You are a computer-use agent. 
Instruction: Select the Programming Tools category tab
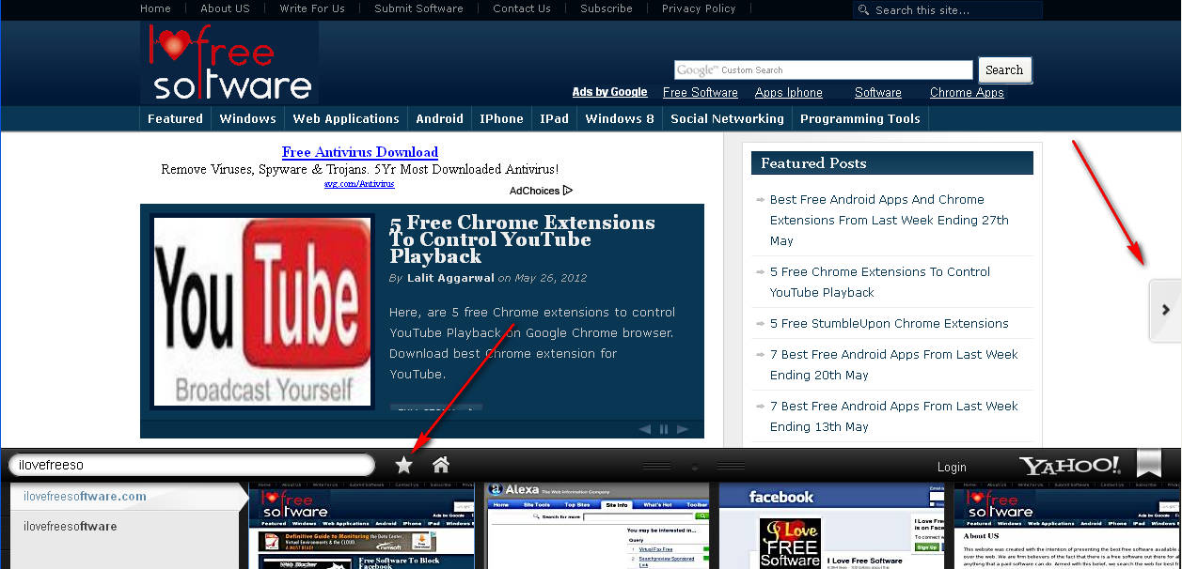coord(860,118)
